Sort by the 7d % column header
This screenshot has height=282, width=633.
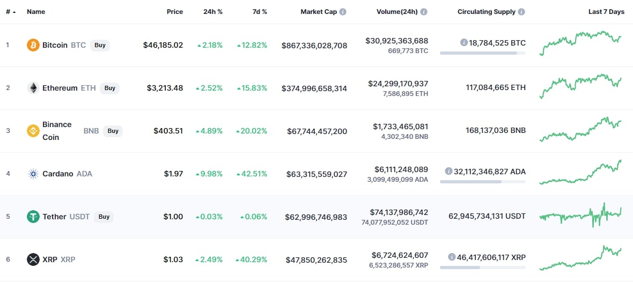(259, 12)
